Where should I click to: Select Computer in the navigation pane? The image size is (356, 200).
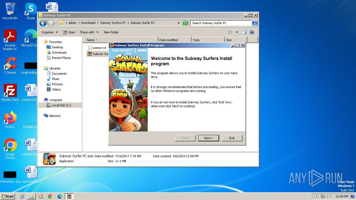tap(53, 100)
